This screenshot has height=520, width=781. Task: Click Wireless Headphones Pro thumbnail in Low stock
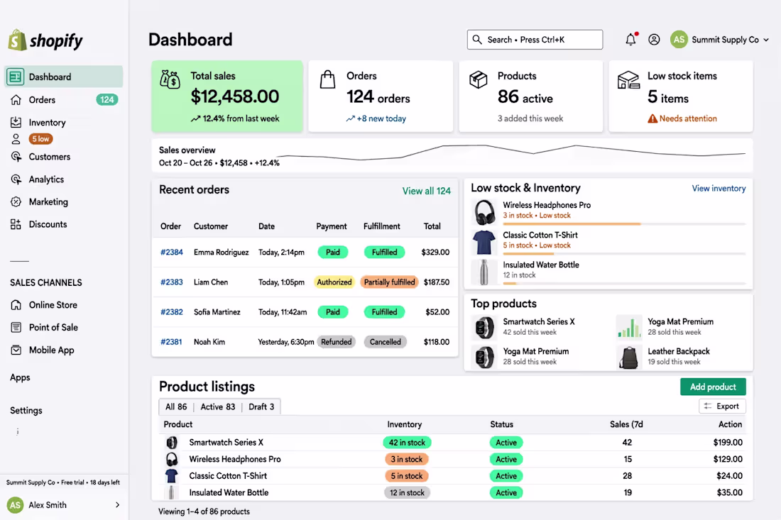pos(484,211)
